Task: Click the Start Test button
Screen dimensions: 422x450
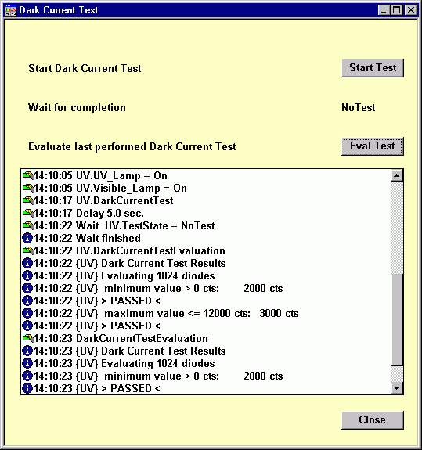Action: 373,68
